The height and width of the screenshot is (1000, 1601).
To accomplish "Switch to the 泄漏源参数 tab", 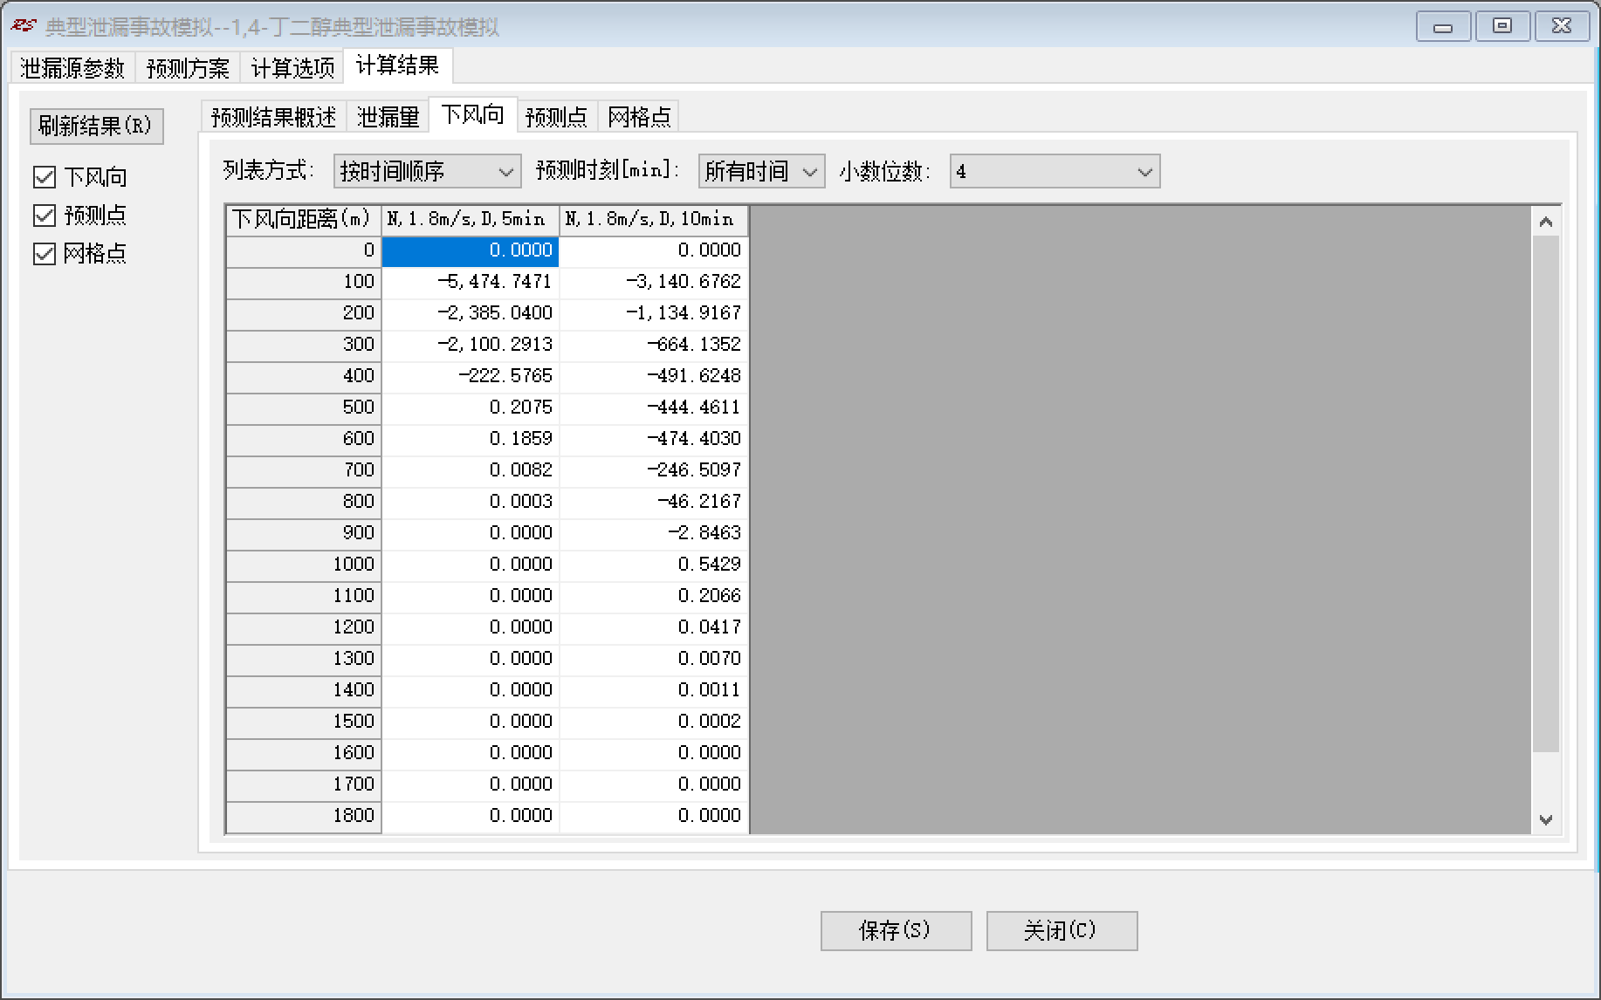I will pos(72,68).
